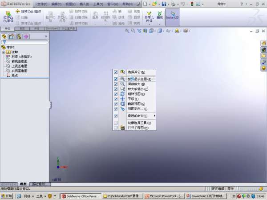
Task: Open the 工具(T) menu
Action: [98, 4]
